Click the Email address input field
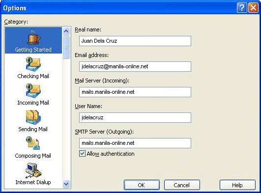The image size is (261, 193). tap(135, 67)
